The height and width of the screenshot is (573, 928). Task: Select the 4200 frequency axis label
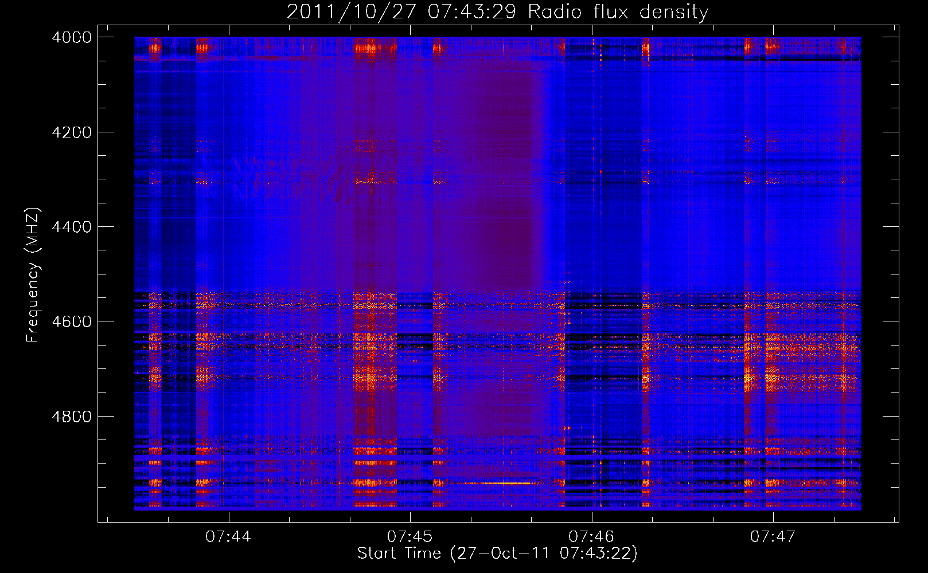[72, 132]
